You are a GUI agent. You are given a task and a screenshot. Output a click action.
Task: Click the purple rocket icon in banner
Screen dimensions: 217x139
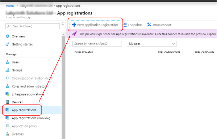point(75,33)
